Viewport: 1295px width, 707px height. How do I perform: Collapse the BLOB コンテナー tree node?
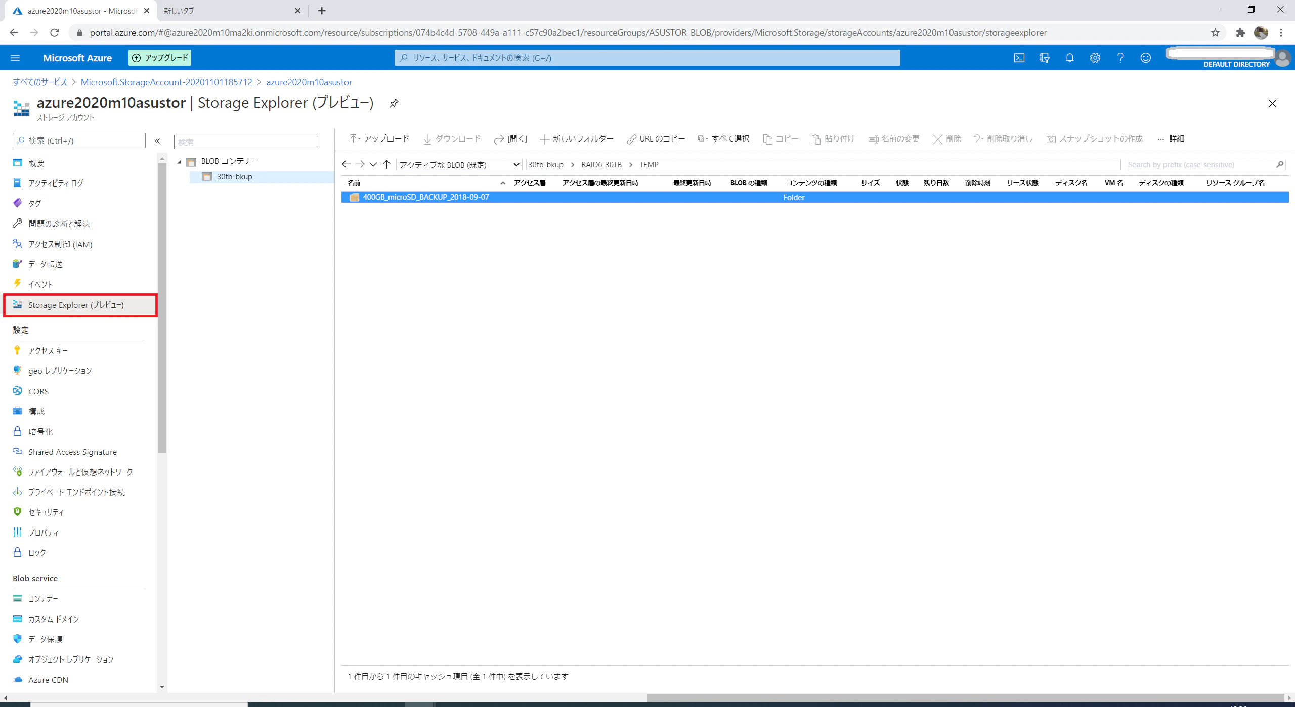[x=179, y=162]
